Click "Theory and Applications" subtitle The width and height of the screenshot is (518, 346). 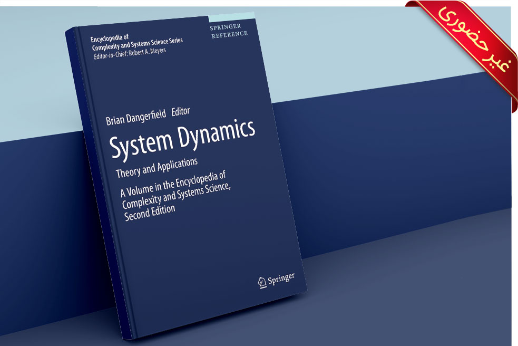(157, 168)
